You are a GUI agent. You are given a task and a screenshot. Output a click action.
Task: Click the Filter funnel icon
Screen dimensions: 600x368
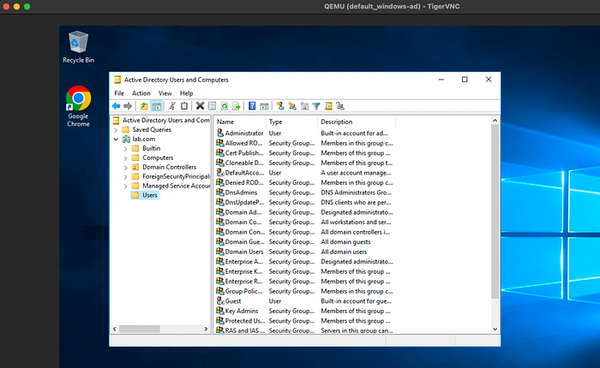[316, 106]
